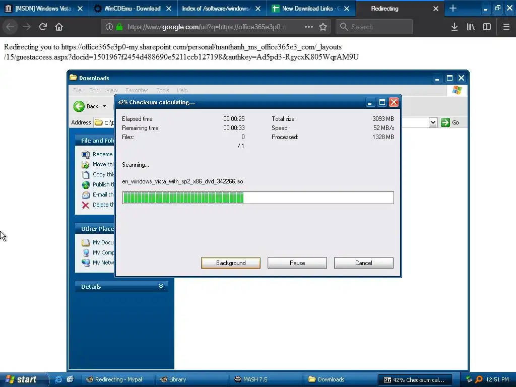The width and height of the screenshot is (516, 387).
Task: Click the Background button in checksum dialog
Action: tap(231, 263)
